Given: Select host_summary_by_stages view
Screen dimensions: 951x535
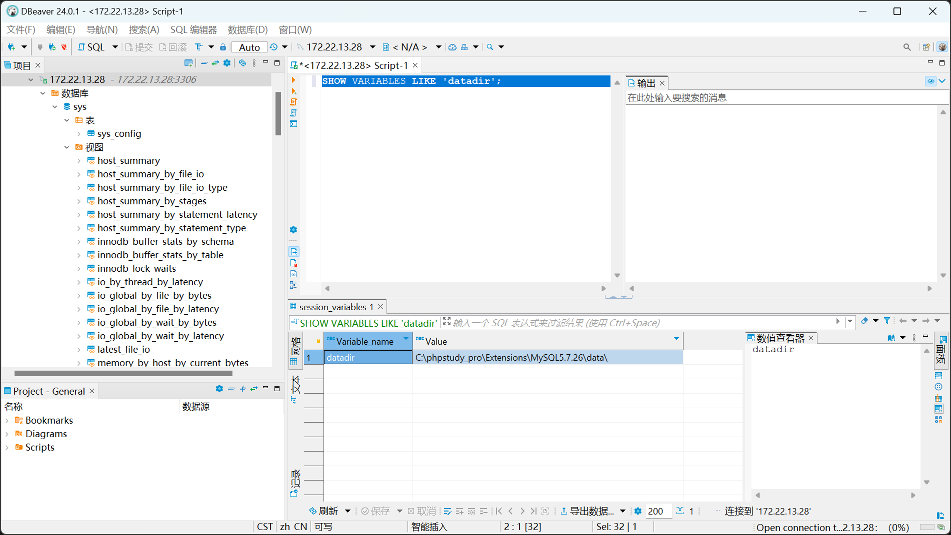Looking at the screenshot, I should (x=152, y=201).
